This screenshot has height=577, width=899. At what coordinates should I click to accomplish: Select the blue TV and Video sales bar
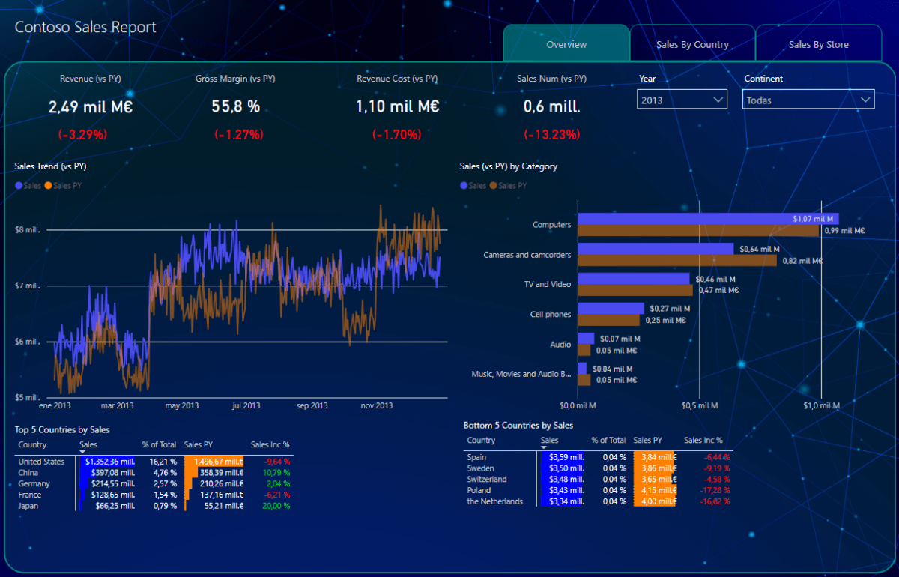[x=634, y=279]
